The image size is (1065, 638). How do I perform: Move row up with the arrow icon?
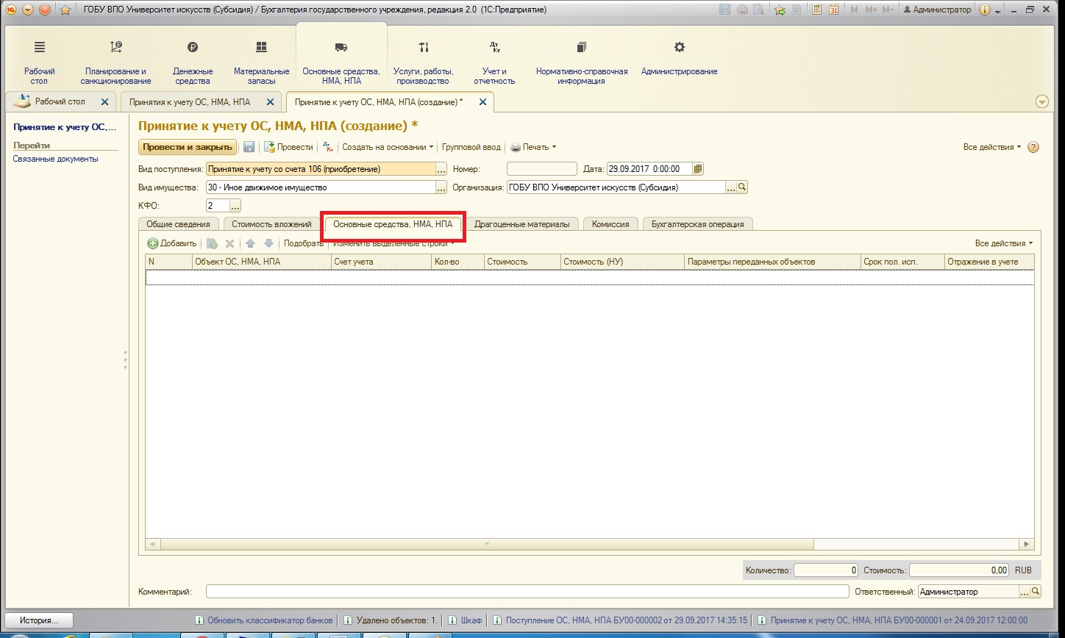250,243
